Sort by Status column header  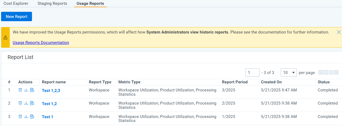pos(324,82)
